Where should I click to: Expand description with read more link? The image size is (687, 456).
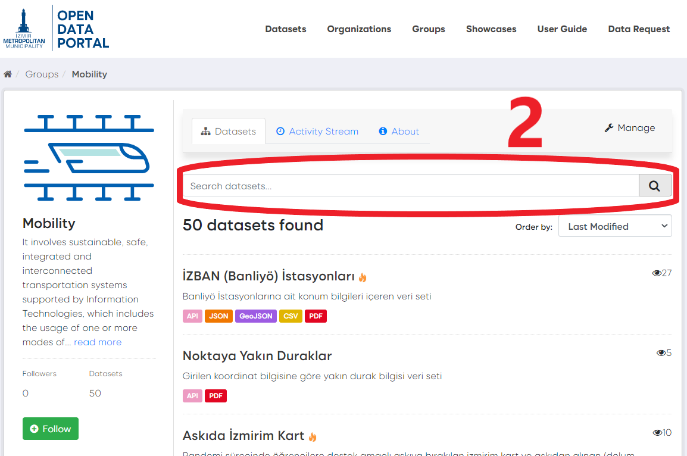pos(98,342)
